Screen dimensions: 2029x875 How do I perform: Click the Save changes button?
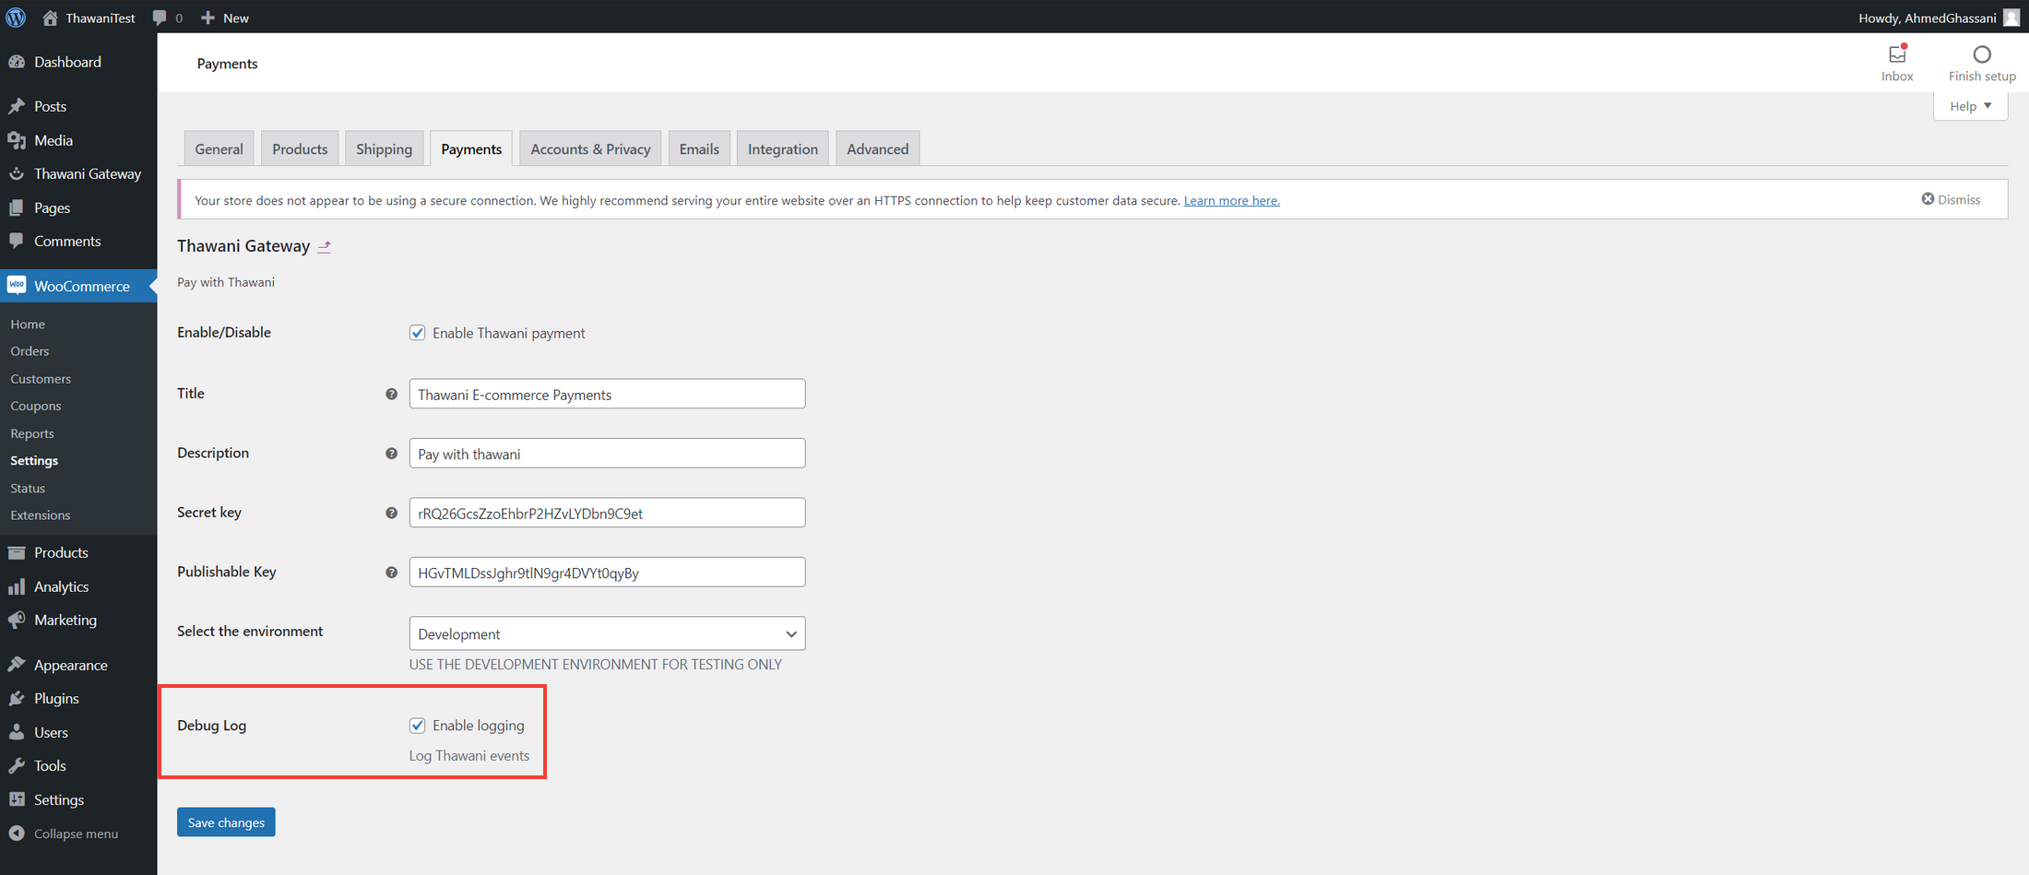[x=226, y=822]
